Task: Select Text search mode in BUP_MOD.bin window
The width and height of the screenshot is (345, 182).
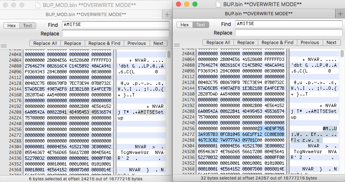Action: click(x=28, y=26)
